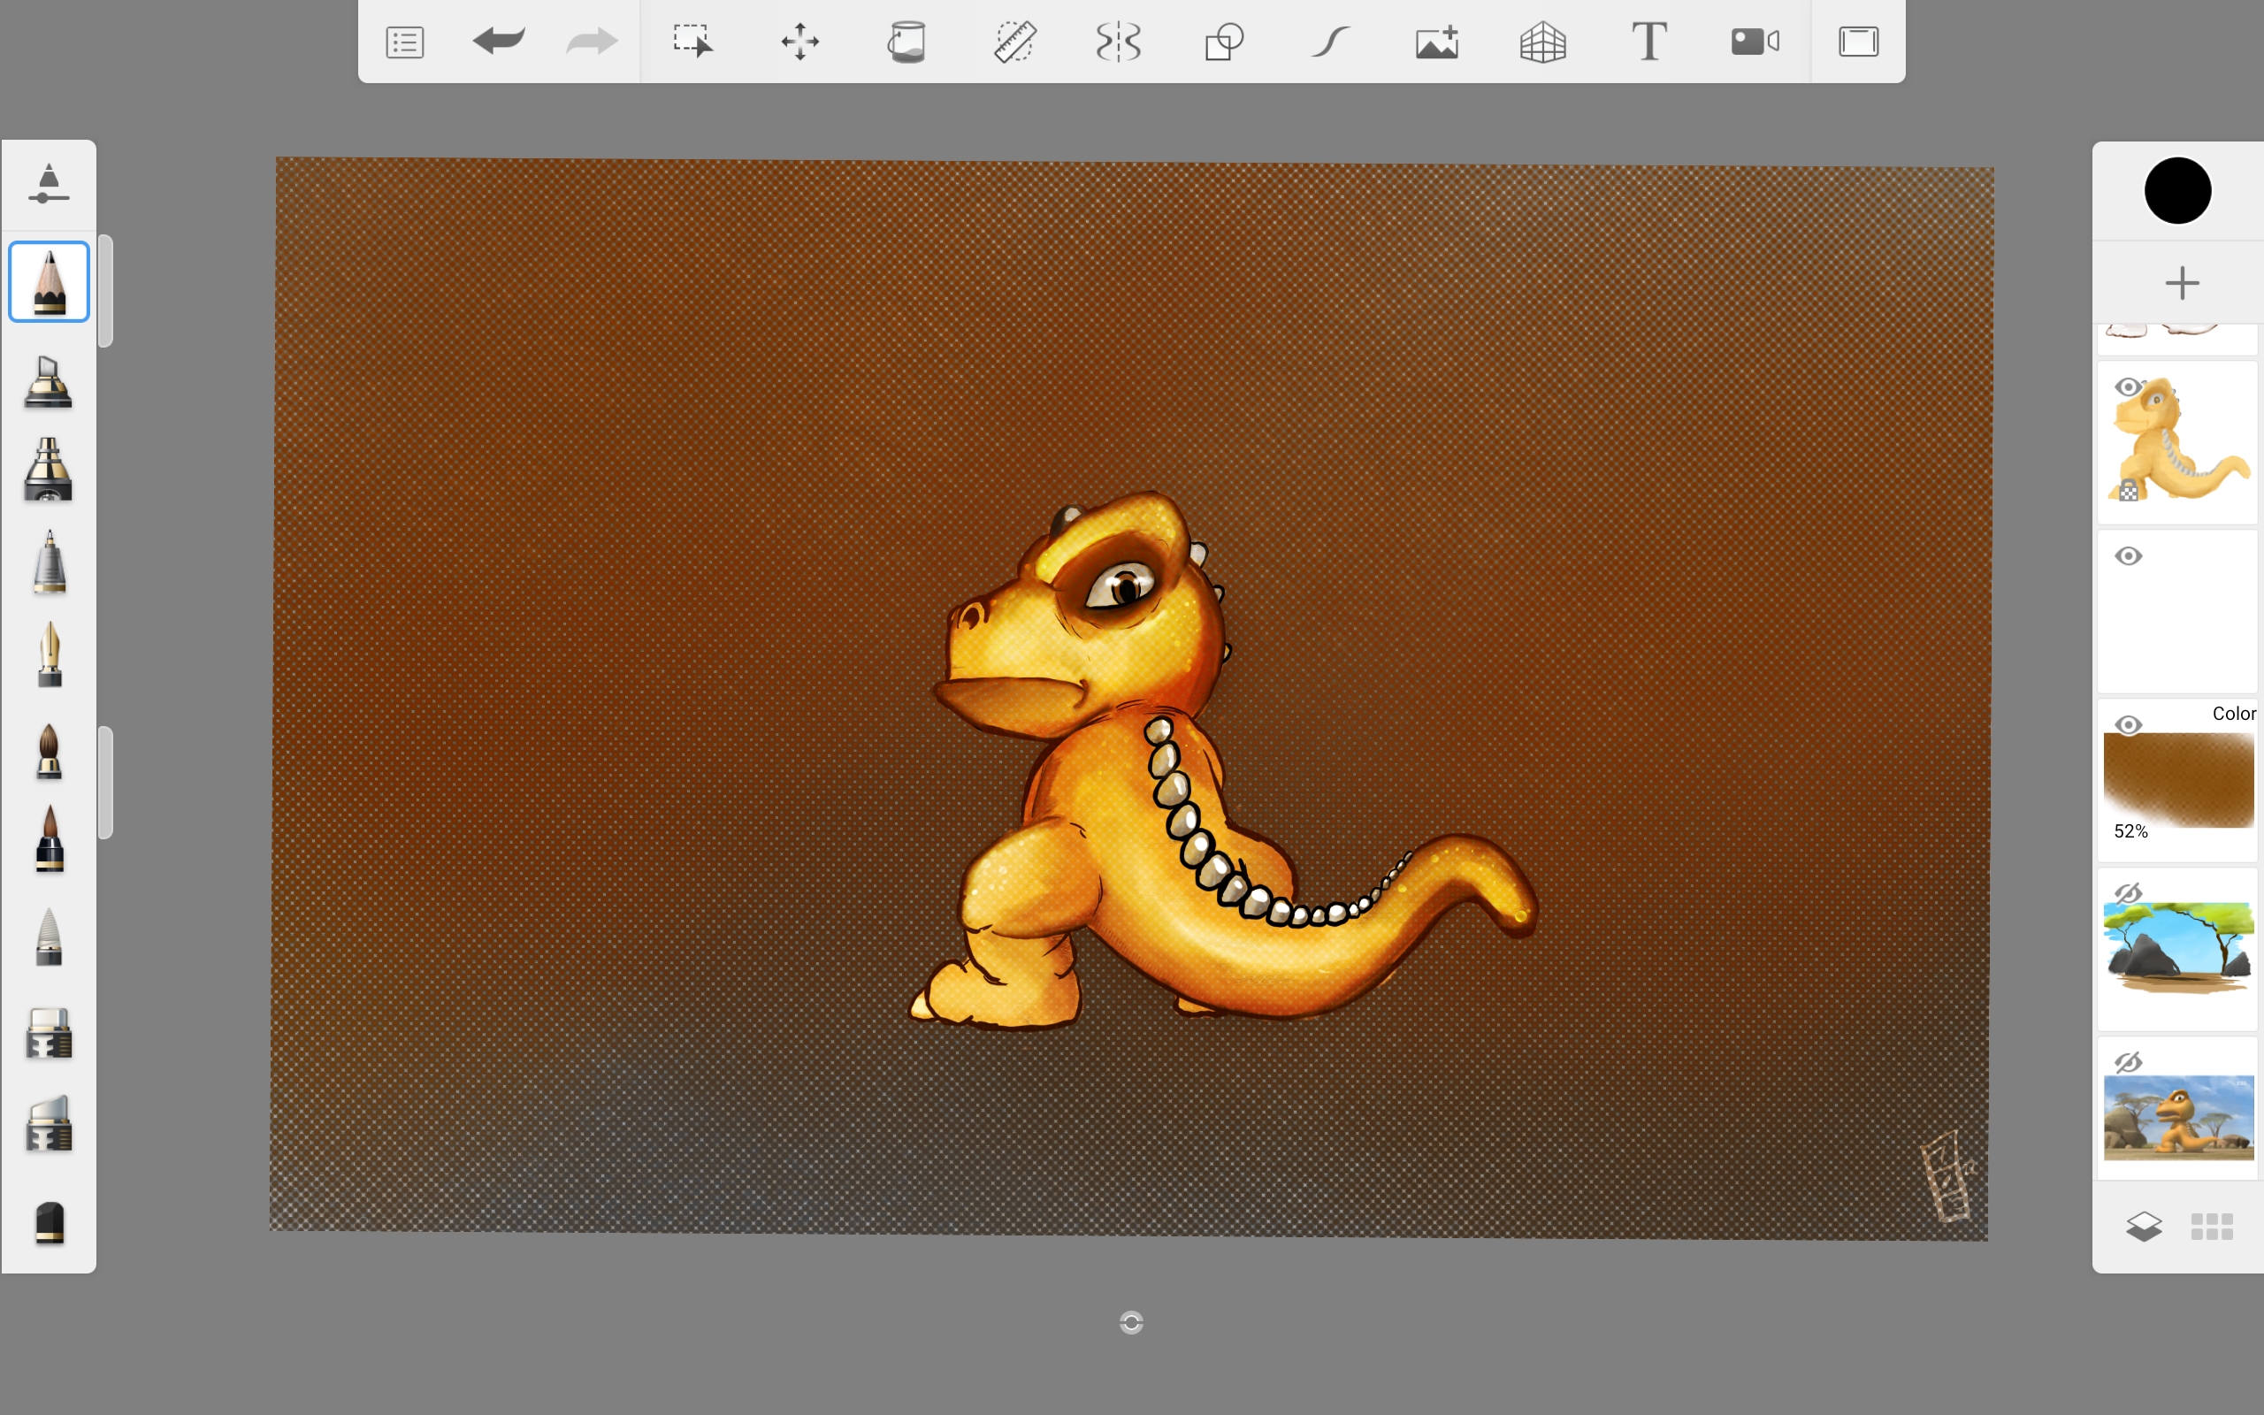Start Time-lapse recording camera
The image size is (2264, 1415).
[x=1754, y=42]
